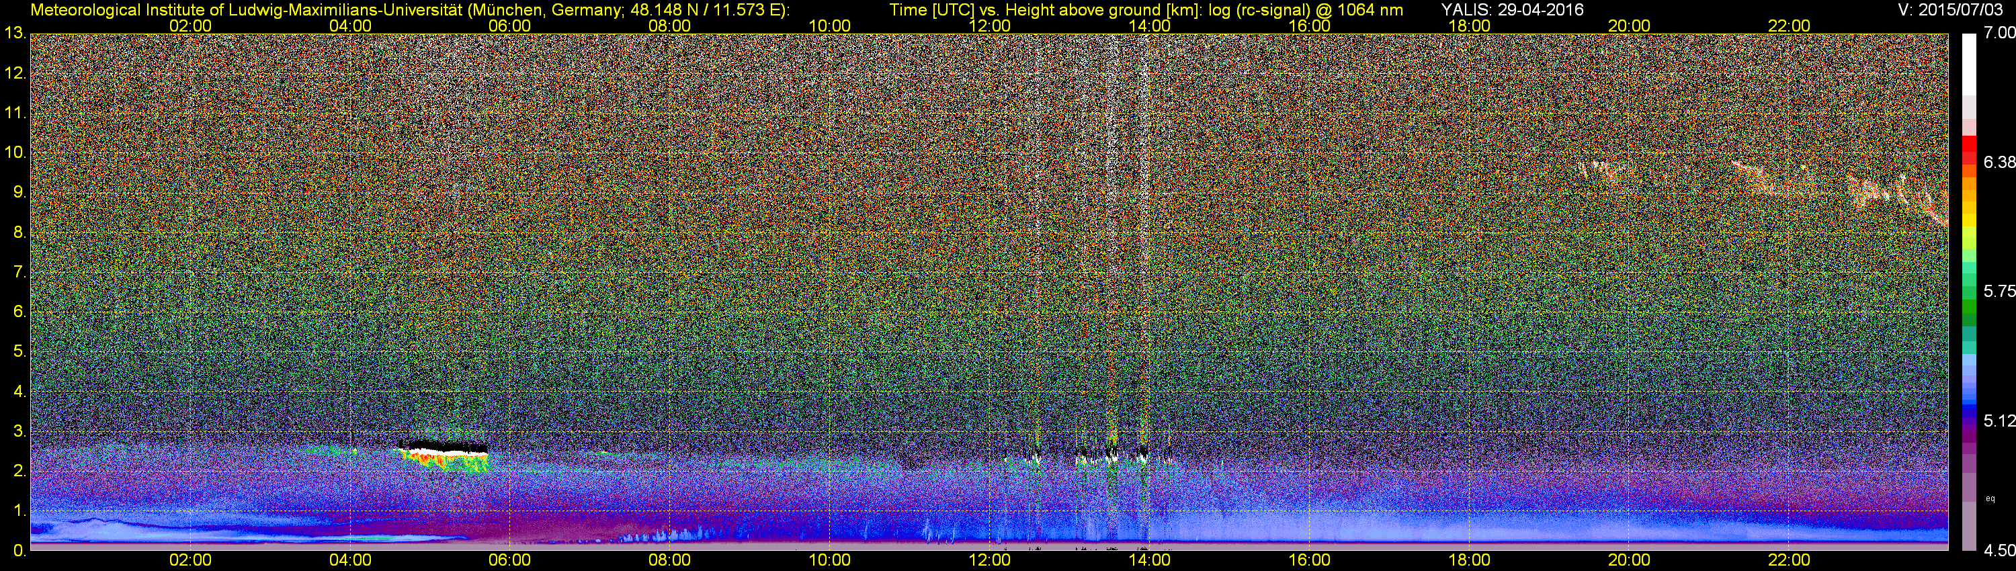Screen dimensions: 2016x571
Task: Click the 02:00 label on the top time axis
Action: pyautogui.click(x=190, y=26)
